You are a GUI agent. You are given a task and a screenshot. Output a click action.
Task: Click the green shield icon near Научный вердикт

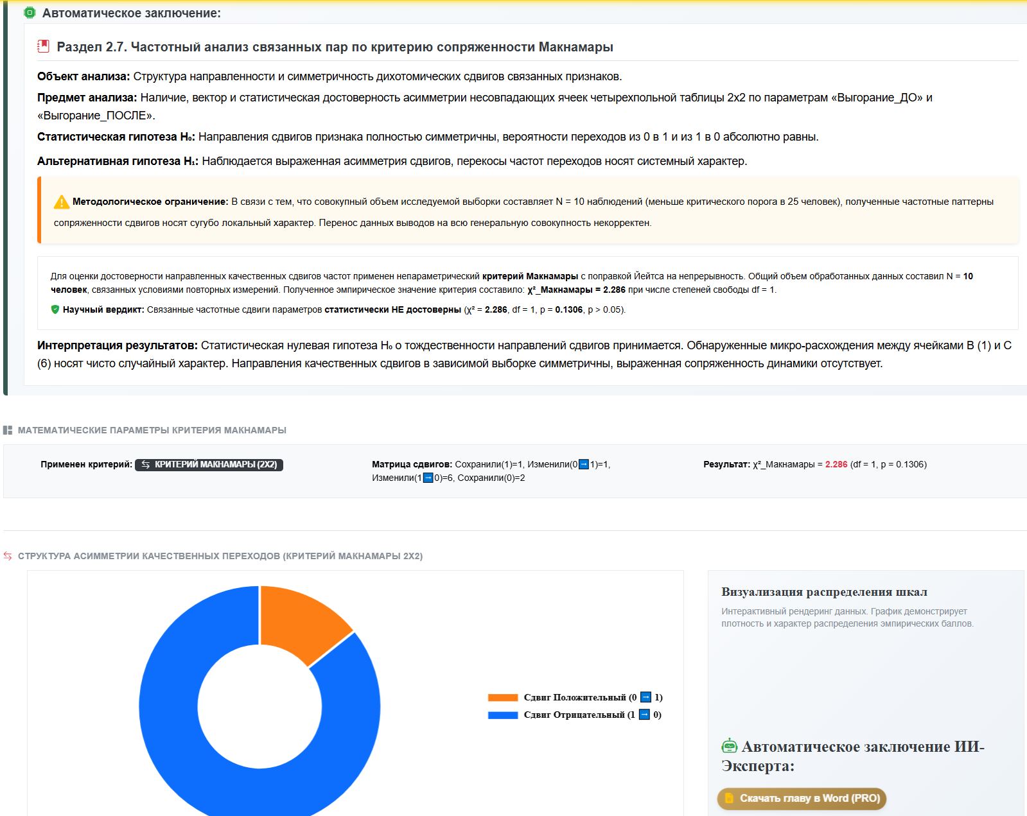tap(55, 309)
